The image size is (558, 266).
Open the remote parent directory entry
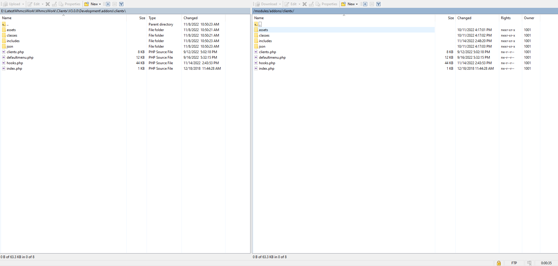point(260,24)
